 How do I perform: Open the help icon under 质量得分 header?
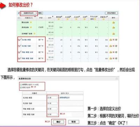[x=104, y=19]
